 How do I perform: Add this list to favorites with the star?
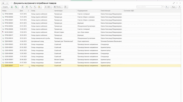pos(11,3)
